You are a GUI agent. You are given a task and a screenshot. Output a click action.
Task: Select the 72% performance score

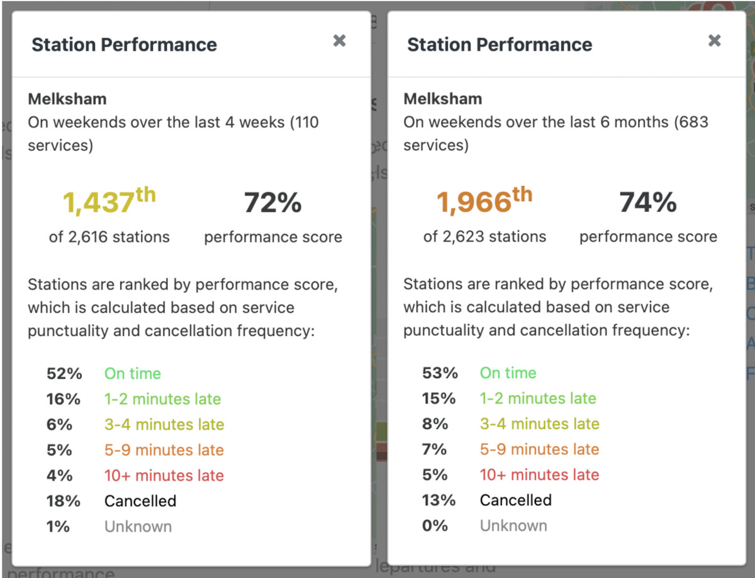(273, 203)
